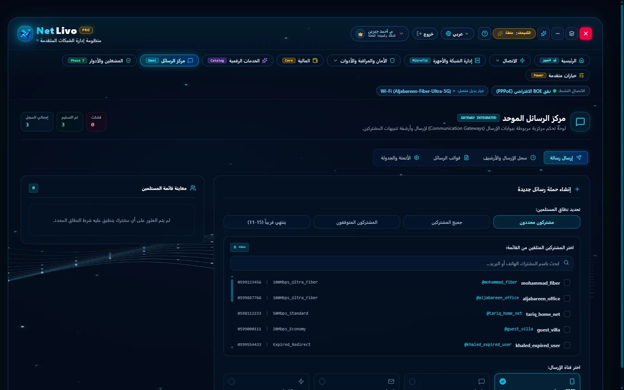
Task: Select the SMS phone channel card
Action: [x=537, y=381]
